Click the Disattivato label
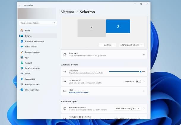This screenshot has width=181, height=125. 130,81
